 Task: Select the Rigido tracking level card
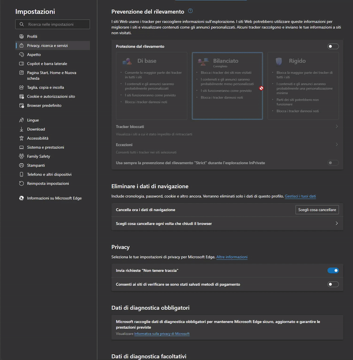pos(303,85)
